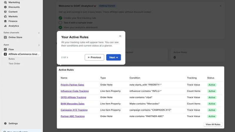Image resolution: width=235 pixels, height=132 pixels.
Task: Open BHM Mercedes Sales rule link
Action: pyautogui.click(x=73, y=104)
